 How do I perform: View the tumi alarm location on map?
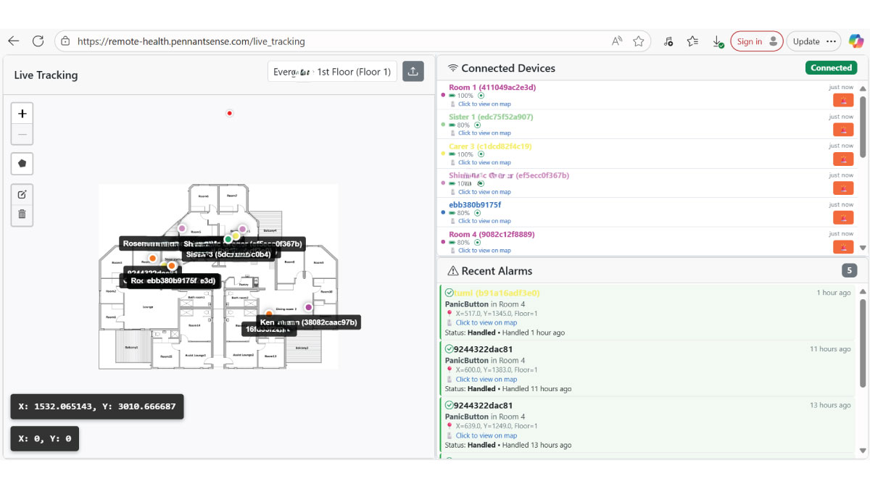(486, 323)
